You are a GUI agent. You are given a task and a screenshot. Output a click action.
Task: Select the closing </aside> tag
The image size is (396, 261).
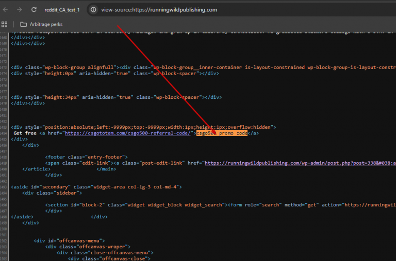(22, 217)
